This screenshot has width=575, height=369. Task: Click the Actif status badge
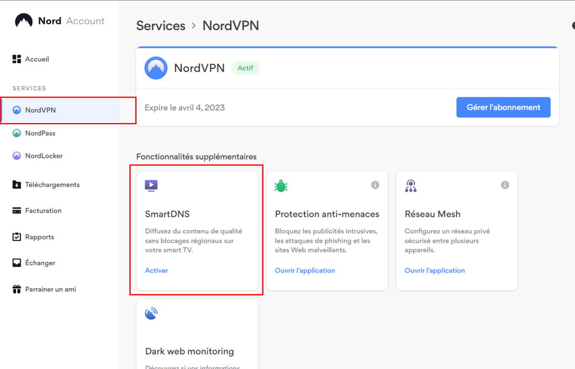(245, 68)
